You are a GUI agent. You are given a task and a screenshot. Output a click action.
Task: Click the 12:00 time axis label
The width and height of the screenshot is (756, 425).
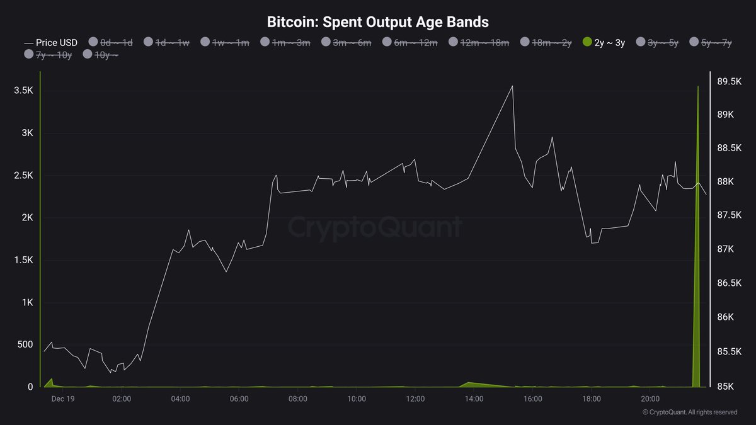(415, 399)
